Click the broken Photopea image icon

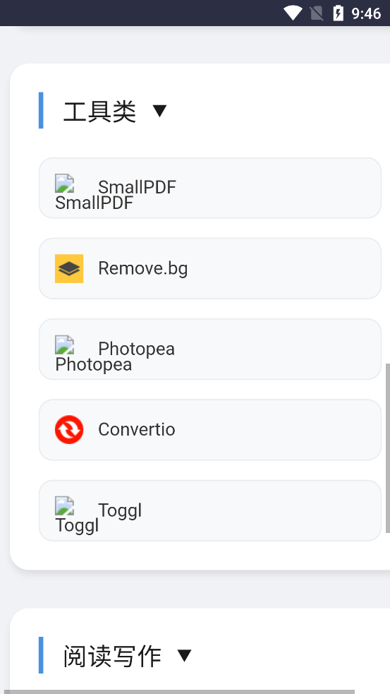[x=65, y=345]
